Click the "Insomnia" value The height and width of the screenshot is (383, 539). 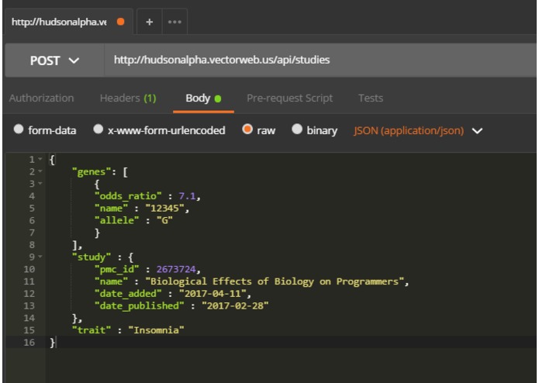(156, 330)
